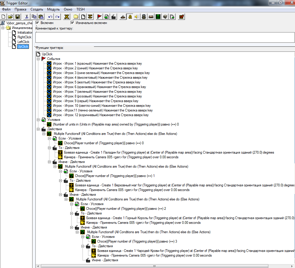Toggle the Изначально включен checkbox

pyautogui.click(x=72, y=23)
